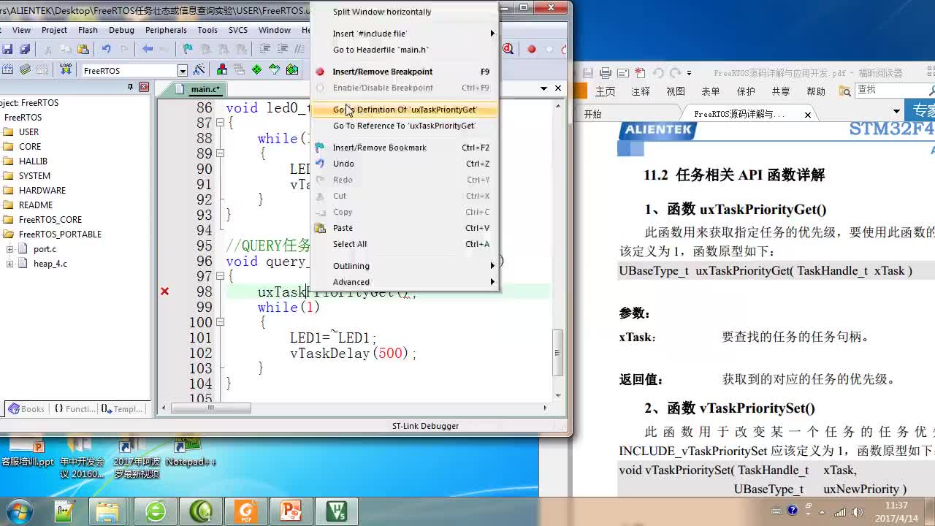Click Save All icon in Keil toolbar
The width and height of the screenshot is (935, 526).
(x=25, y=49)
